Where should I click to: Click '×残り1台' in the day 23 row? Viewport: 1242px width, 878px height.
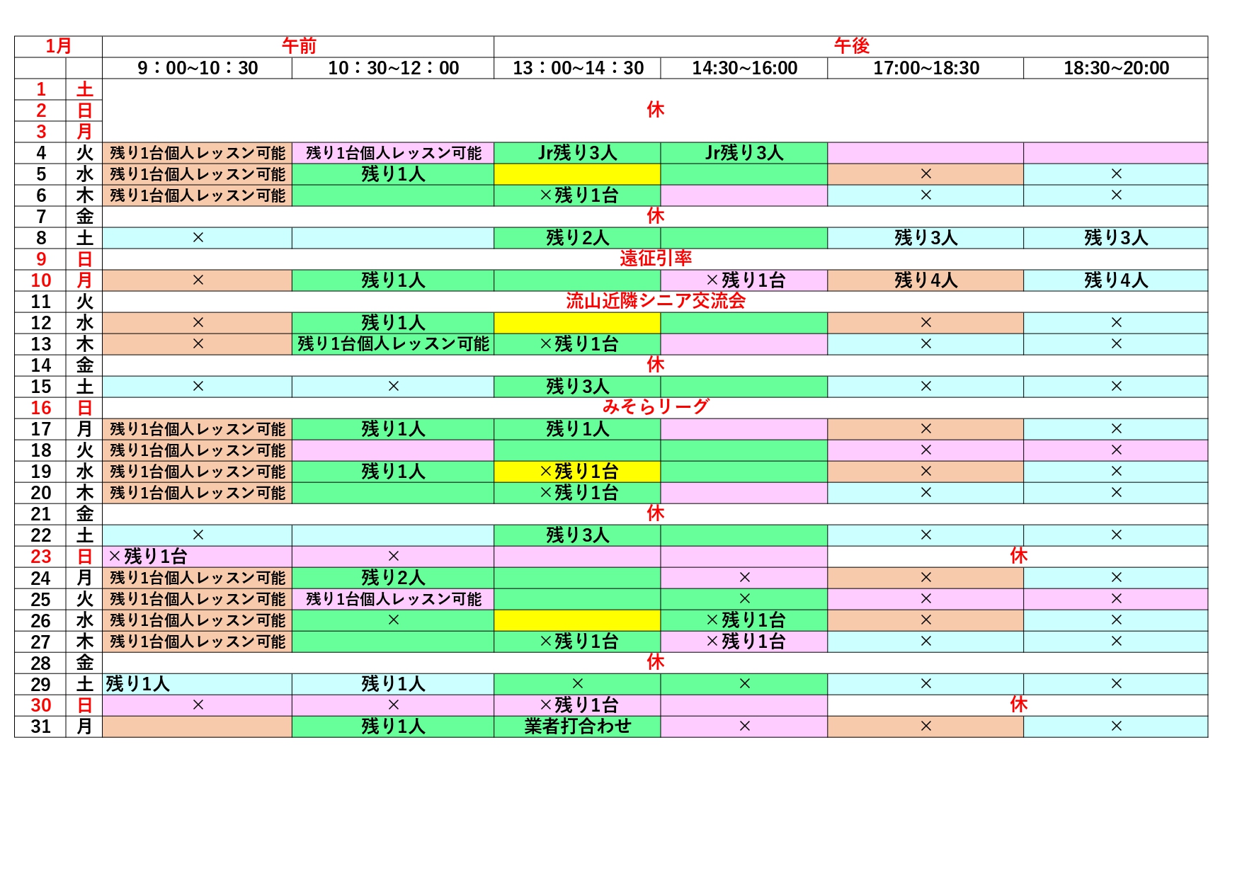point(147,557)
